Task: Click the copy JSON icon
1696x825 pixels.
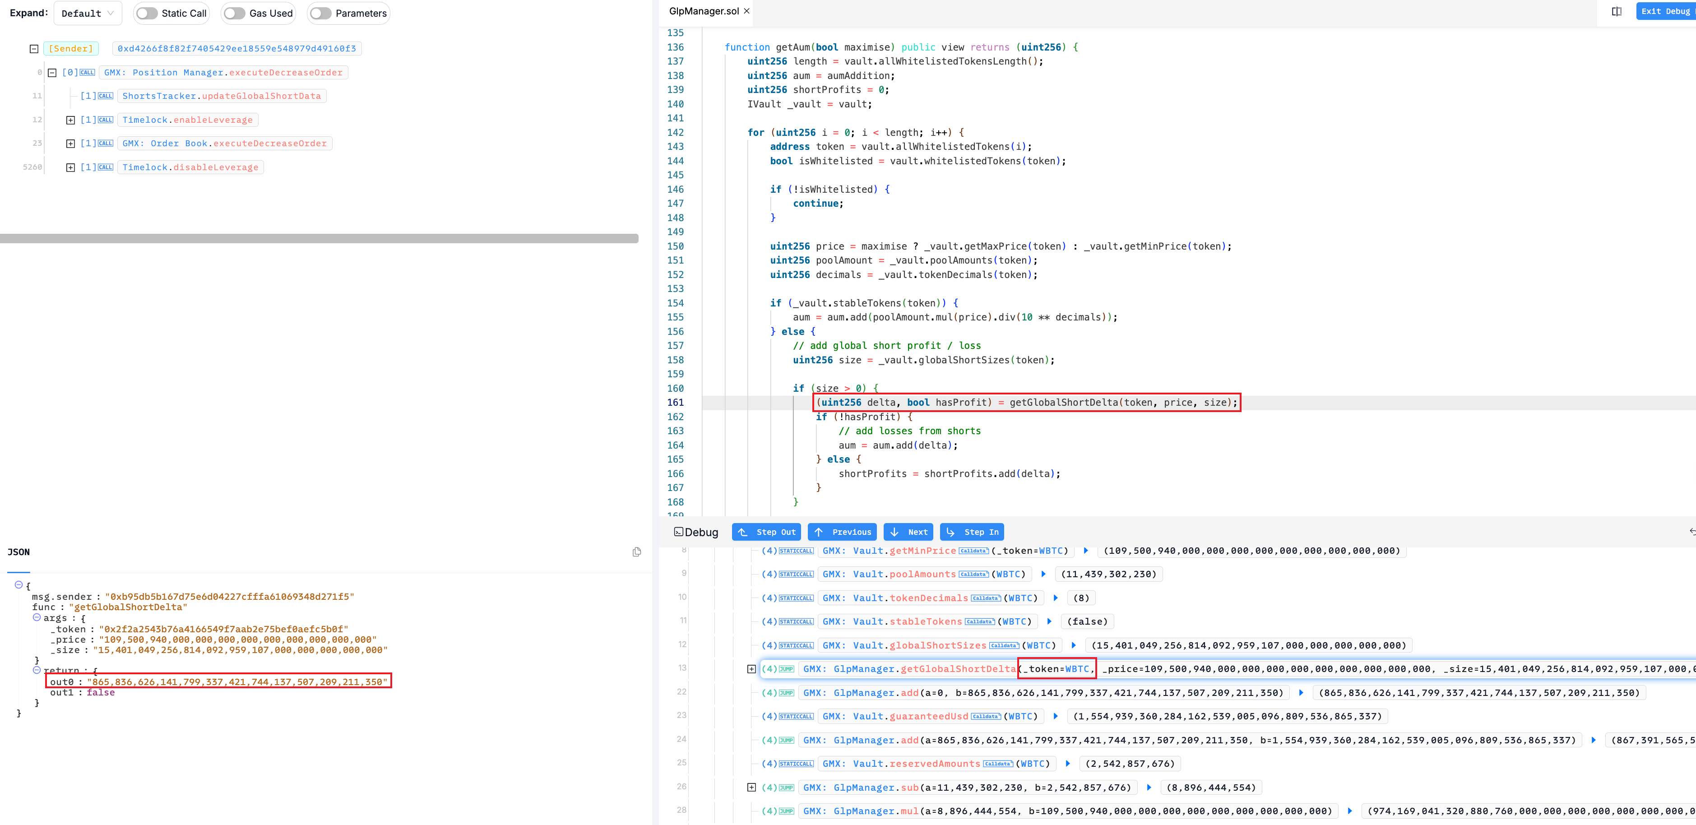Action: (x=636, y=552)
